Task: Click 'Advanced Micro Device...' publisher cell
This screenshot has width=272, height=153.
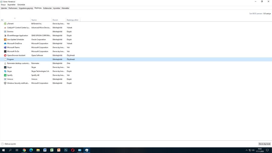Action: [x=41, y=28]
